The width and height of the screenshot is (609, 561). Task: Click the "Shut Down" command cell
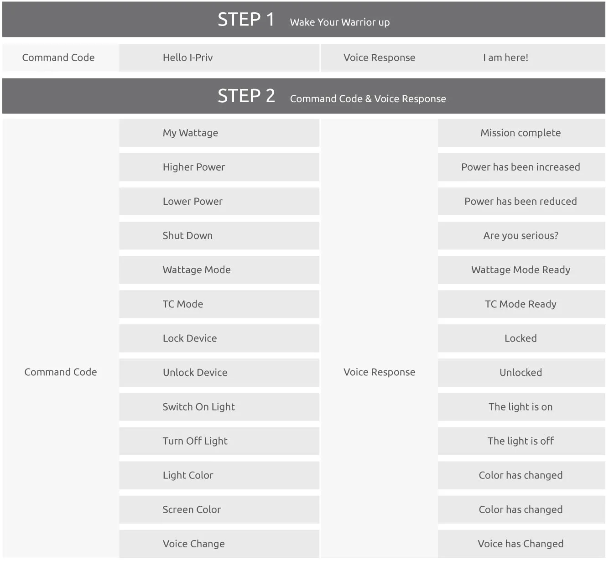pos(219,236)
